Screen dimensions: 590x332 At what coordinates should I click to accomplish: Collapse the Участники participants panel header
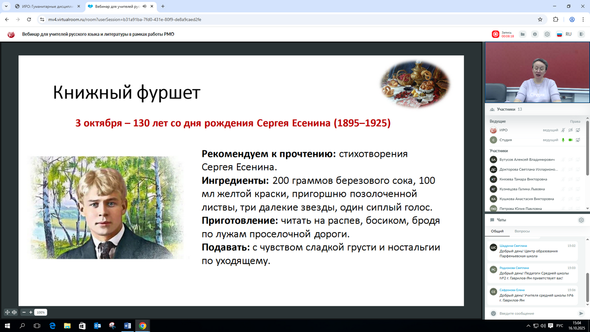click(506, 109)
